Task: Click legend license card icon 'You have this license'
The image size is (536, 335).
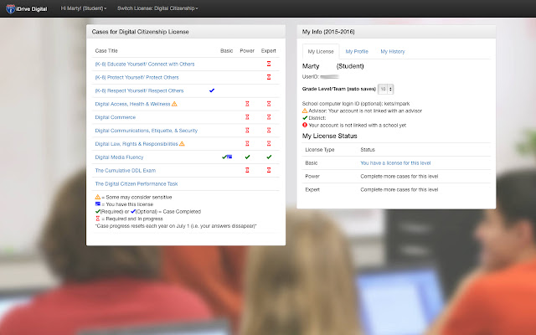Action: pos(98,204)
